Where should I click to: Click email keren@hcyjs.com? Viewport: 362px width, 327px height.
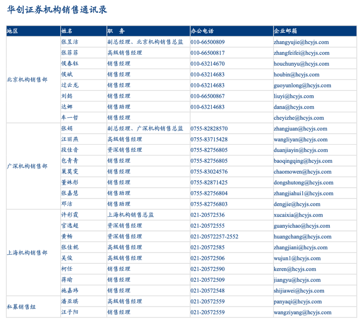tap(295, 269)
